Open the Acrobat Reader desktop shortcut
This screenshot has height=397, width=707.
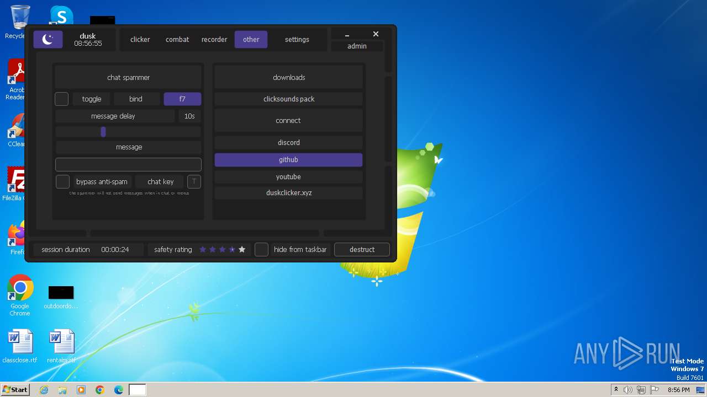[x=17, y=80]
